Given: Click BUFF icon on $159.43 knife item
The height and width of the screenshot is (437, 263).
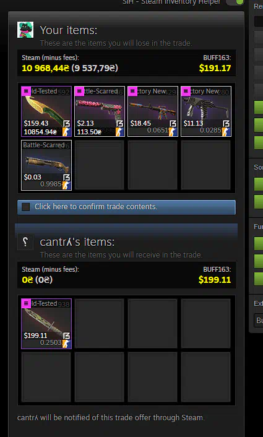Looking at the screenshot, I should [x=66, y=124].
